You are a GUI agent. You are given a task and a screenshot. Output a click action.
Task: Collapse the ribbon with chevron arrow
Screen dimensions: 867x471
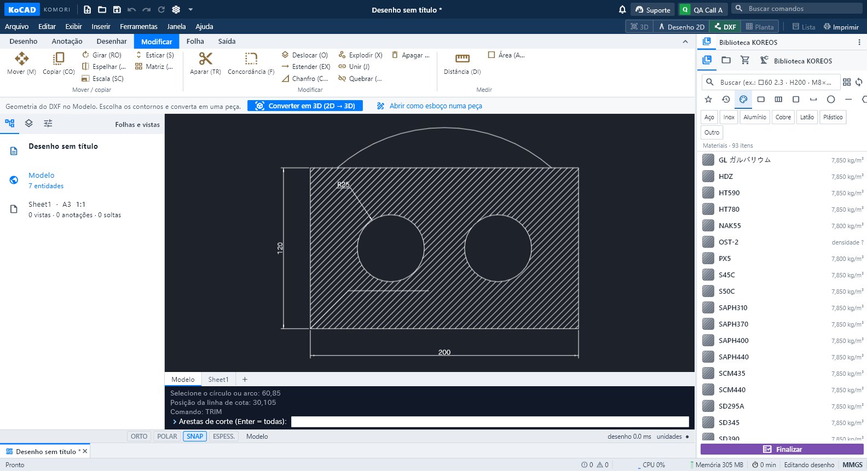[x=685, y=42]
